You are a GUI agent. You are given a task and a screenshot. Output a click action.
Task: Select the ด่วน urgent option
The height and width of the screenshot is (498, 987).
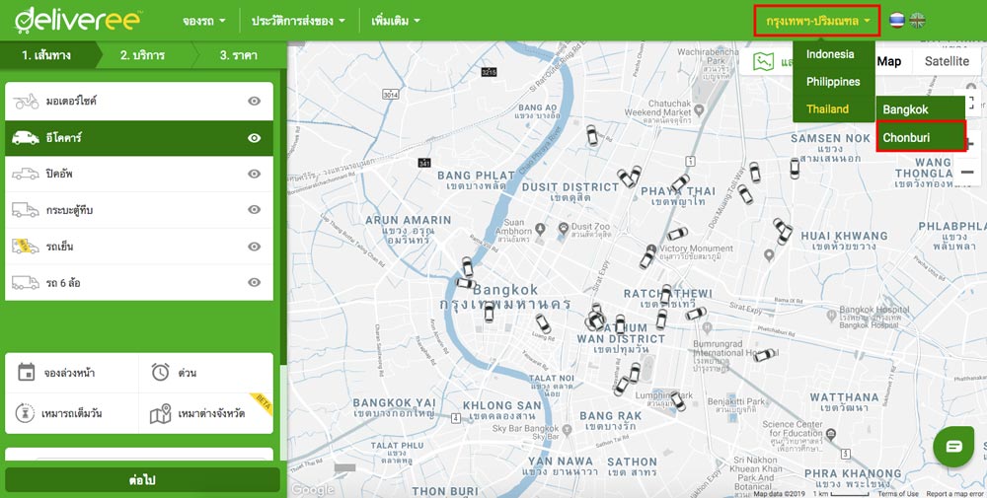coord(206,373)
